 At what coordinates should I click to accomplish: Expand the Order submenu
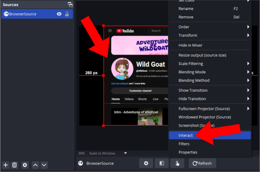tap(210, 27)
